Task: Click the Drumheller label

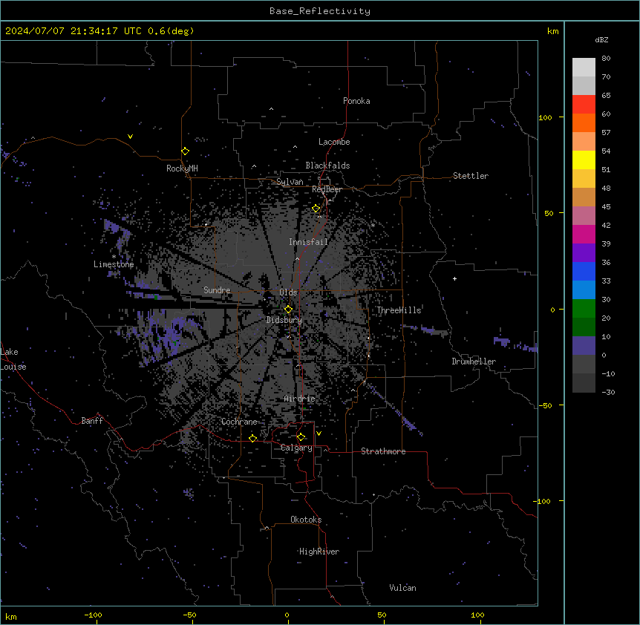Action: point(474,361)
